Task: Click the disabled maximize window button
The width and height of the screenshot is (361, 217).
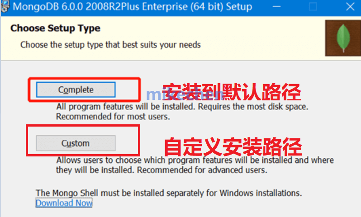Action: tap(313, 7)
